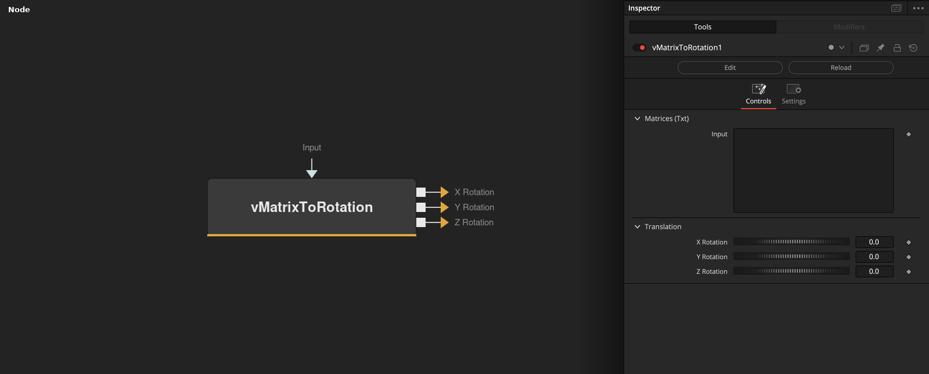
Task: Click the Reload button
Action: 841,68
